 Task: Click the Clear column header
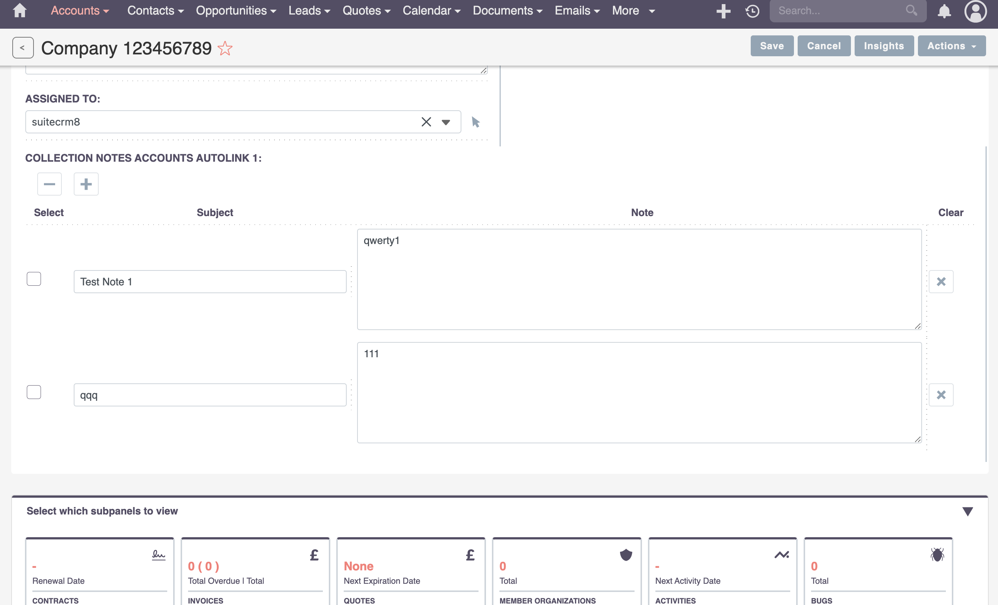pos(951,212)
